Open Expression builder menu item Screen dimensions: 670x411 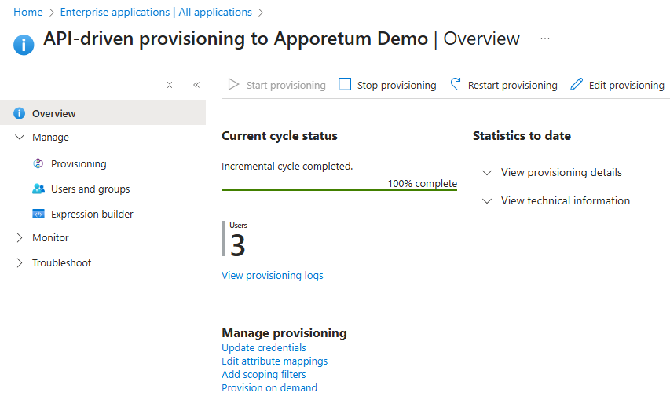[92, 214]
